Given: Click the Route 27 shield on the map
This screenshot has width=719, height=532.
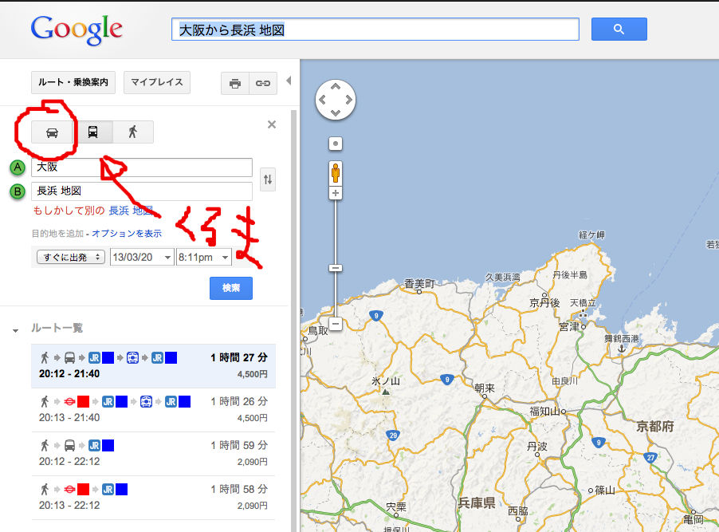Looking at the screenshot, I should click(650, 457).
